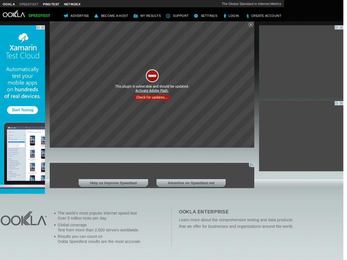Screen dimensions: 347x260
Task: Dismiss the plugin area with the close X
Action: point(251,24)
